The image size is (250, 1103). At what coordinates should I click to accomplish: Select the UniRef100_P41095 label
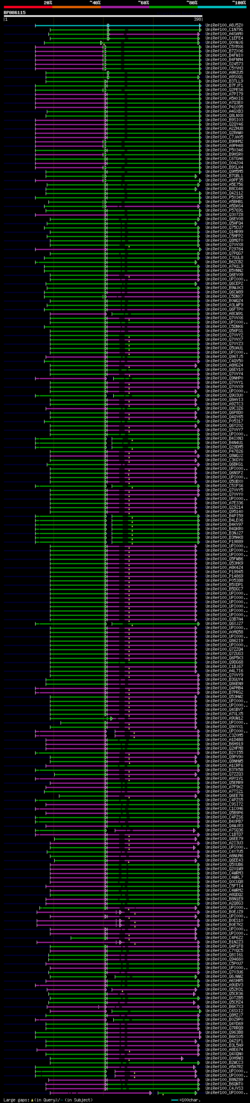tap(224, 107)
